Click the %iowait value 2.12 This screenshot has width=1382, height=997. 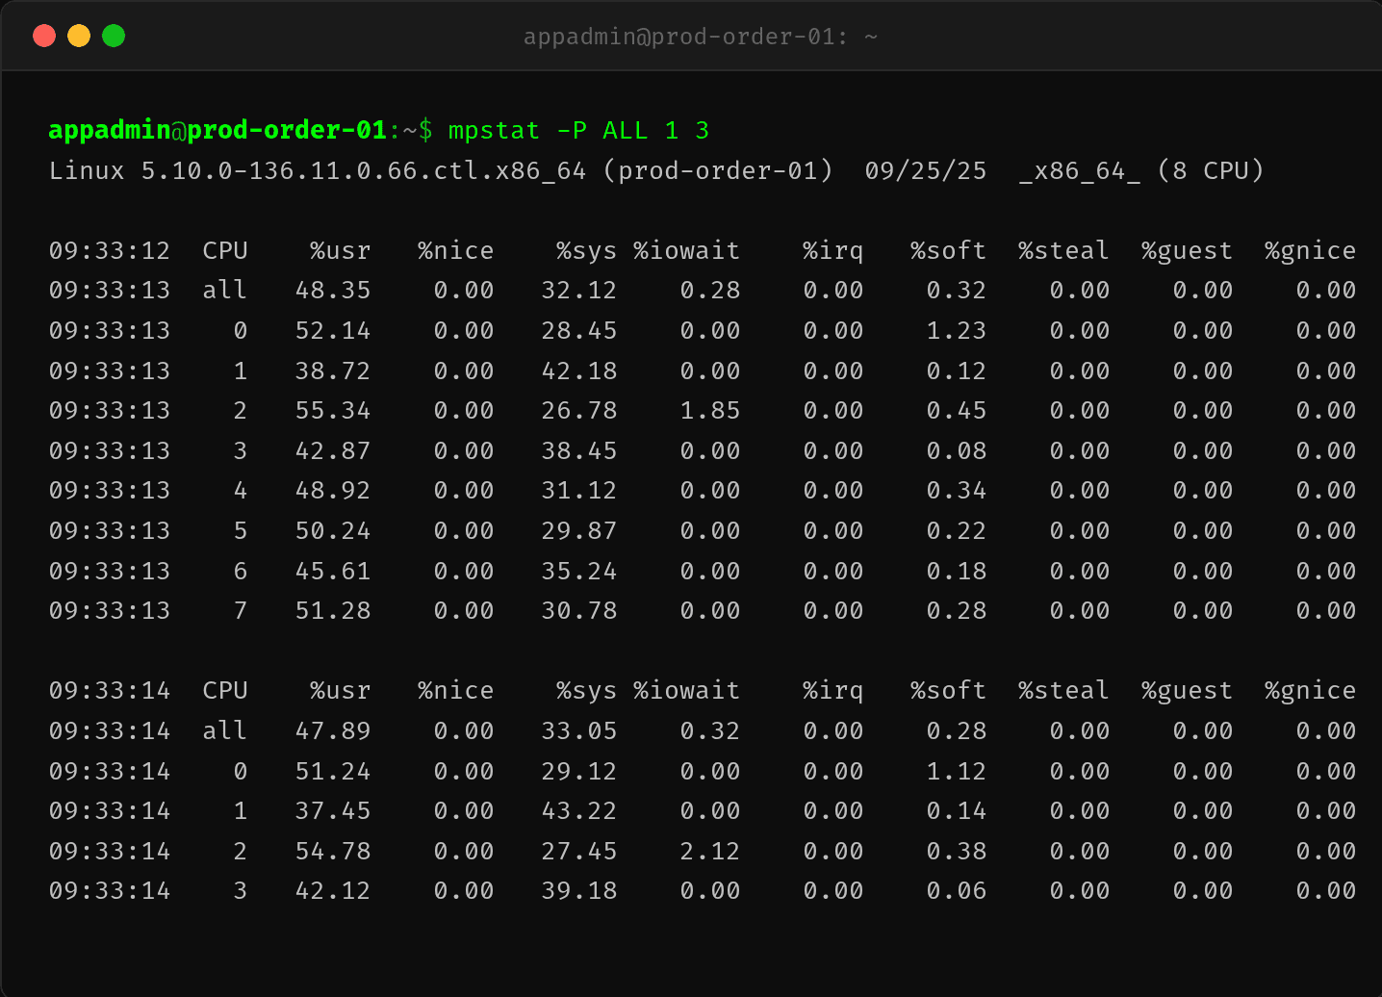click(x=709, y=851)
